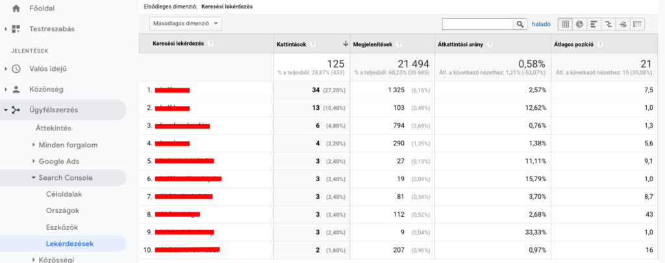665x263 pixels.
Task: Switch to comparison view icon
Action: 608,24
